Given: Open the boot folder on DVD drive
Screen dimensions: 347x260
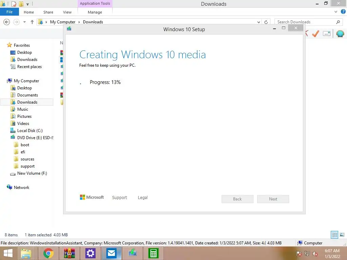Looking at the screenshot, I should (x=25, y=145).
